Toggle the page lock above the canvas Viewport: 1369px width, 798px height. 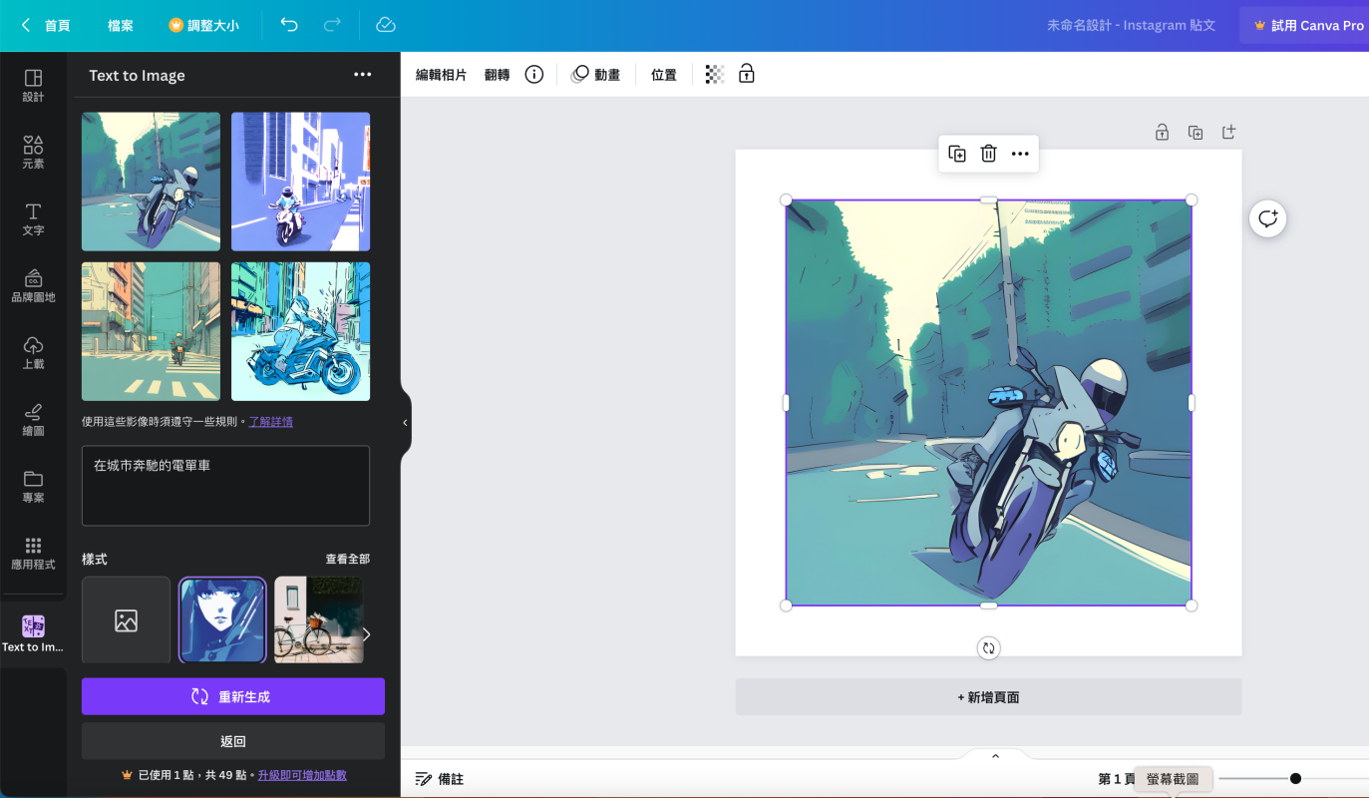coord(1162,132)
